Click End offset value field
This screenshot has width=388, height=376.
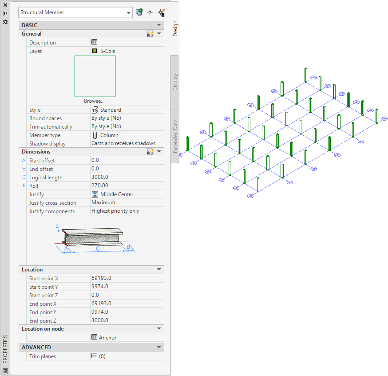(x=127, y=169)
